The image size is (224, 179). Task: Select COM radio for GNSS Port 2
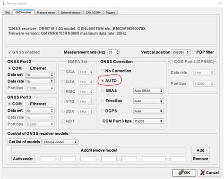tap(9, 68)
